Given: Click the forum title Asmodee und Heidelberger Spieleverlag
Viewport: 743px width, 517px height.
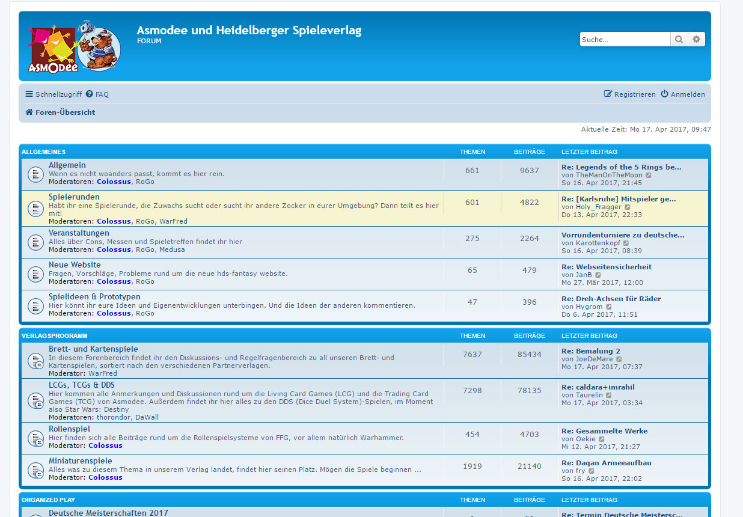Looking at the screenshot, I should (x=249, y=30).
